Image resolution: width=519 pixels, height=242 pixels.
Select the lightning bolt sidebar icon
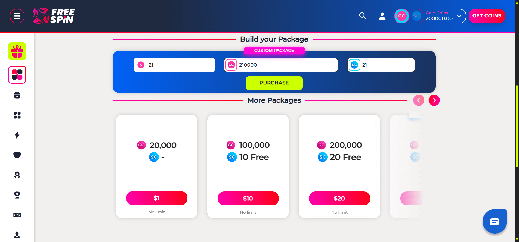tap(17, 135)
